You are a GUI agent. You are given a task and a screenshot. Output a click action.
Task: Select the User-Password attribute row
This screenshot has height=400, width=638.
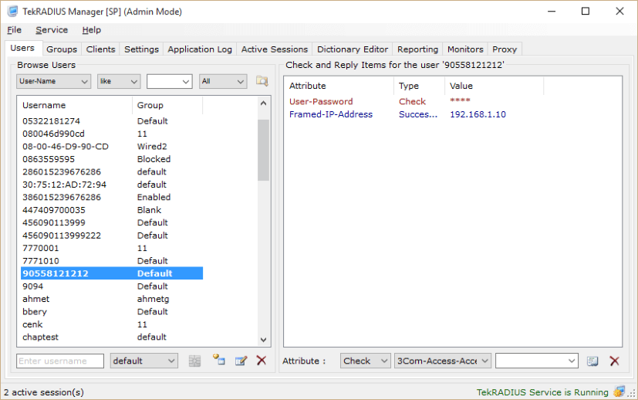pyautogui.click(x=415, y=101)
